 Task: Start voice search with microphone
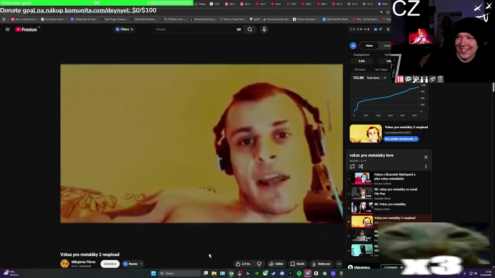click(264, 29)
